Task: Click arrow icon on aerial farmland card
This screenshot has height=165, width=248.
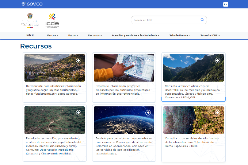Action: 79,113
